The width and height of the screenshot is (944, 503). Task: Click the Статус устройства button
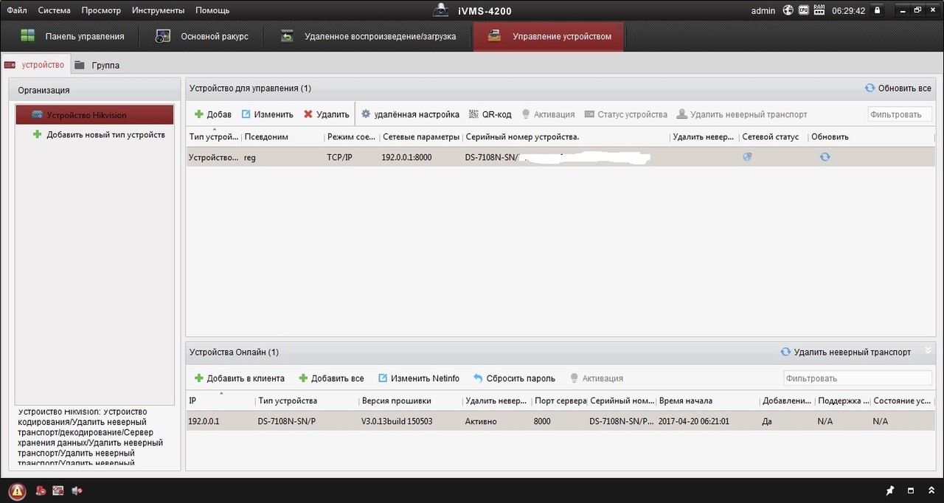coord(626,114)
